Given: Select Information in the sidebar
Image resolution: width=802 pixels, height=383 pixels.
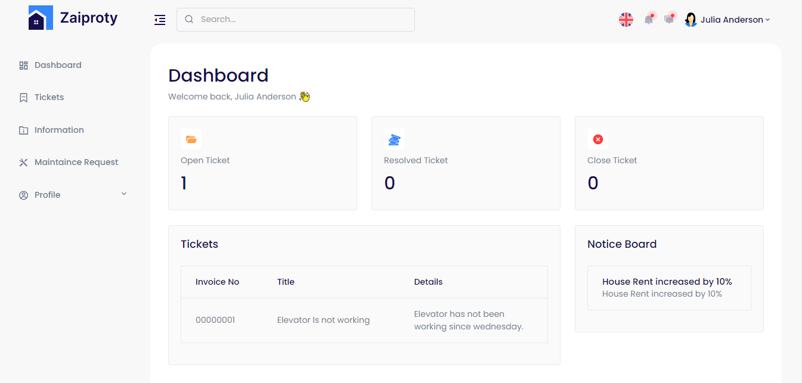Looking at the screenshot, I should [59, 130].
